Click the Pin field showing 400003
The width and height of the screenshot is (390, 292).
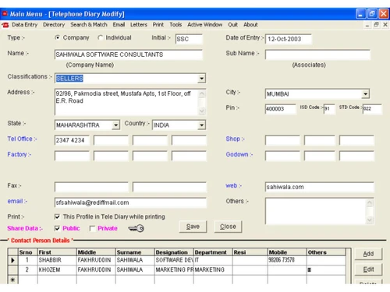click(281, 109)
